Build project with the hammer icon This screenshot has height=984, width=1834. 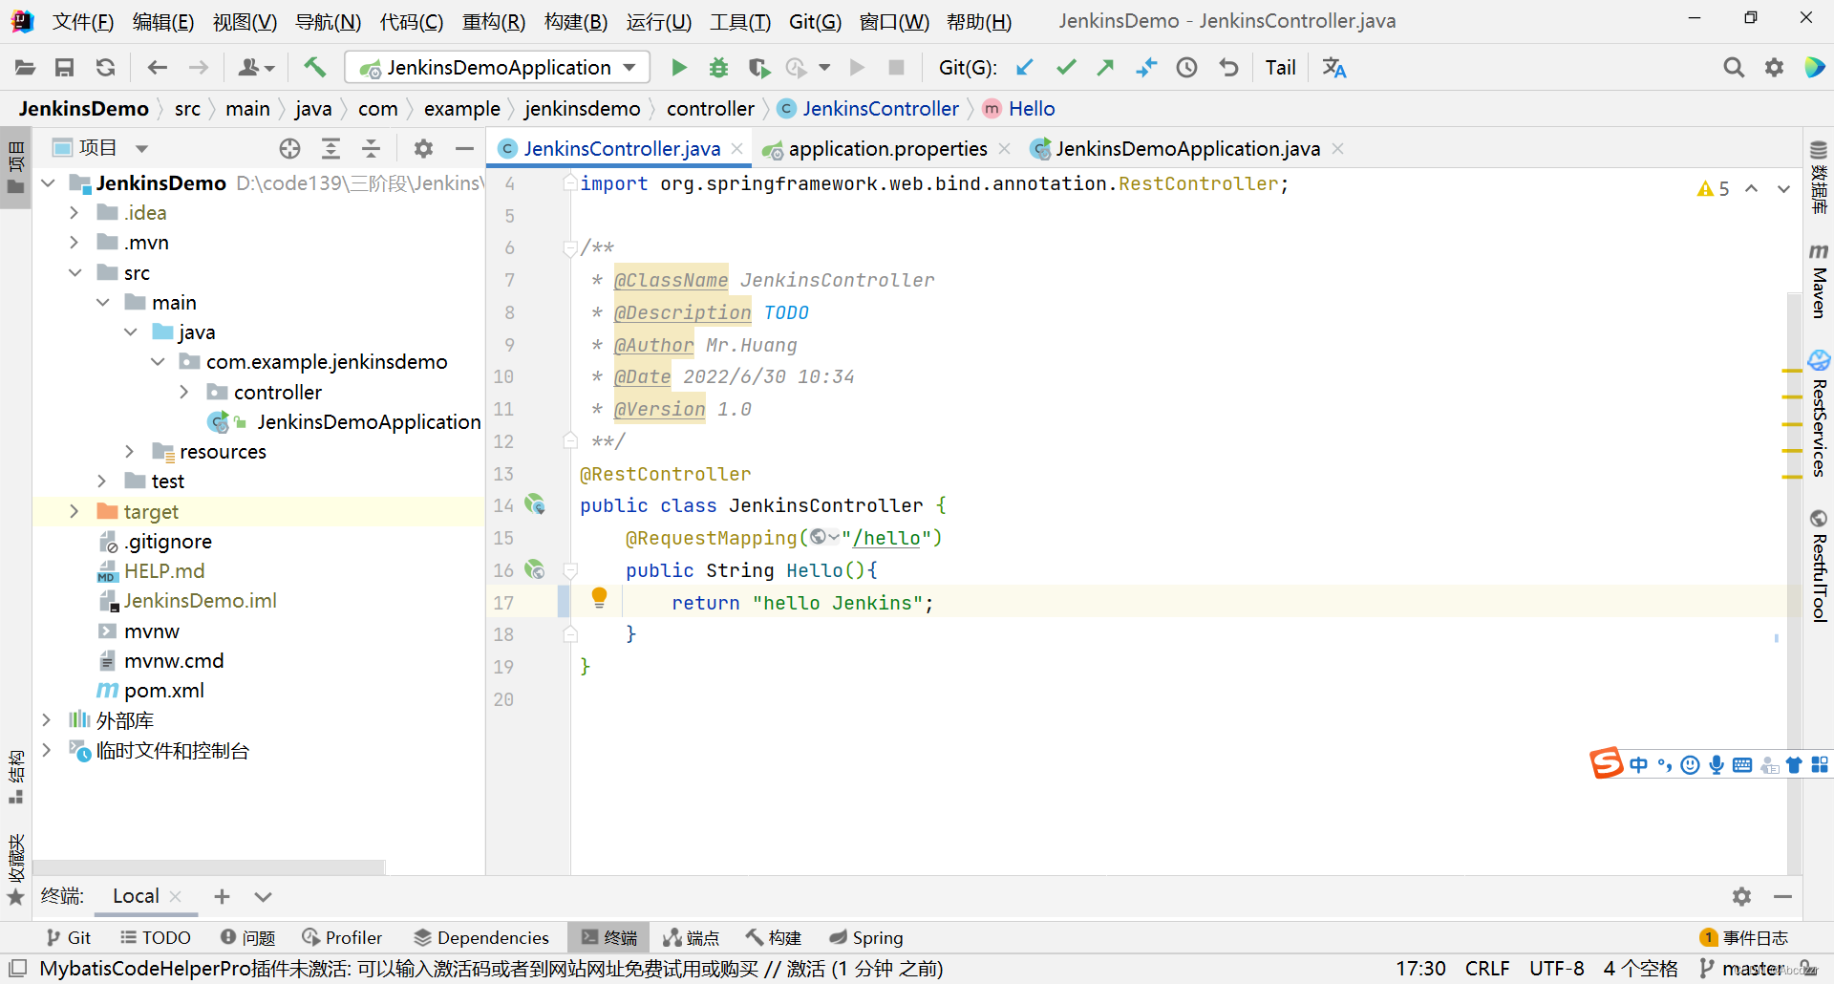pyautogui.click(x=314, y=68)
